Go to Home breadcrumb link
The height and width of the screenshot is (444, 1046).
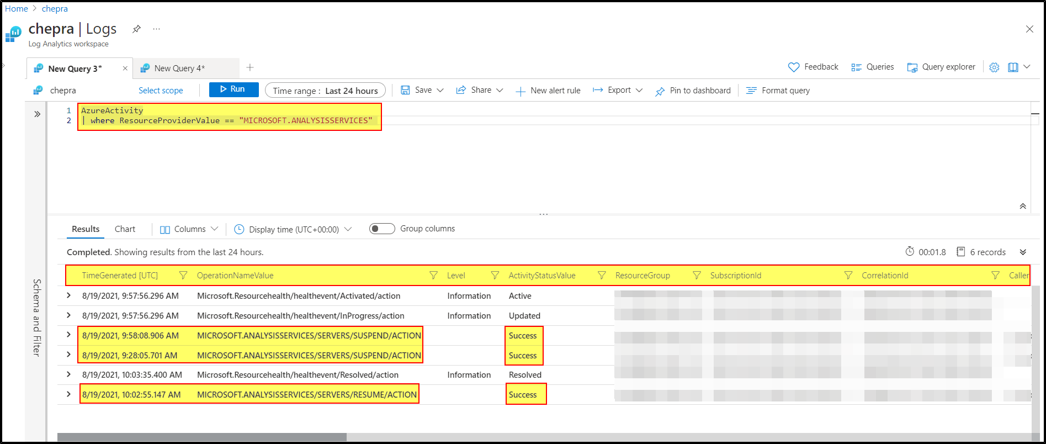pyautogui.click(x=17, y=9)
